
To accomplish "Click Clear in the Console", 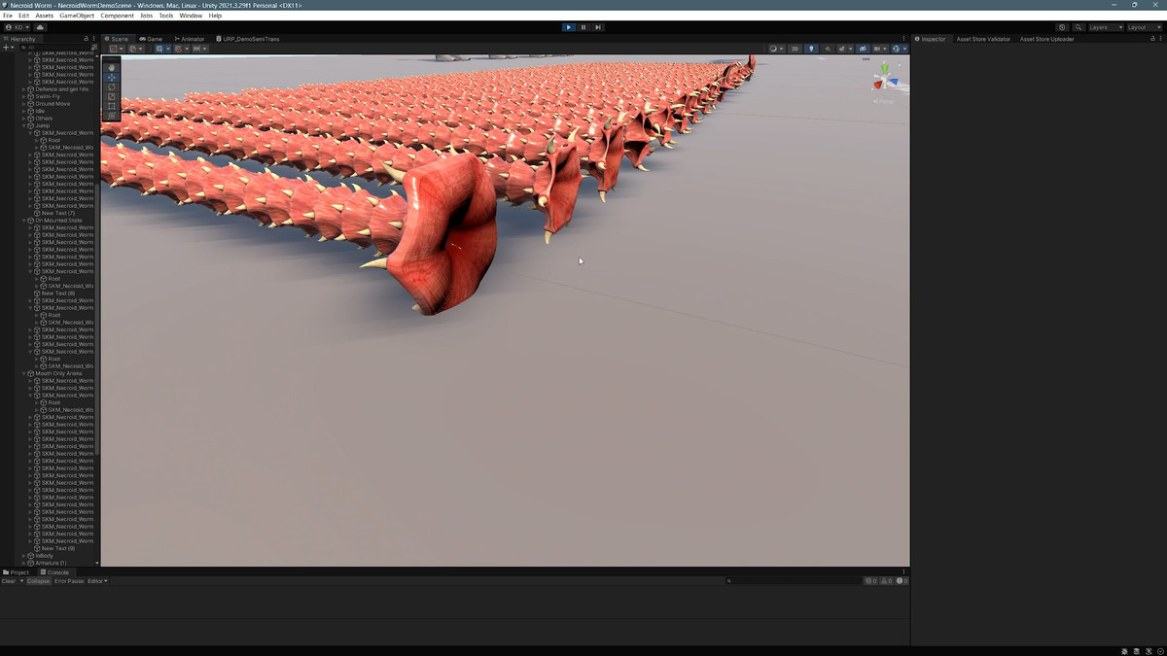I will 9,581.
